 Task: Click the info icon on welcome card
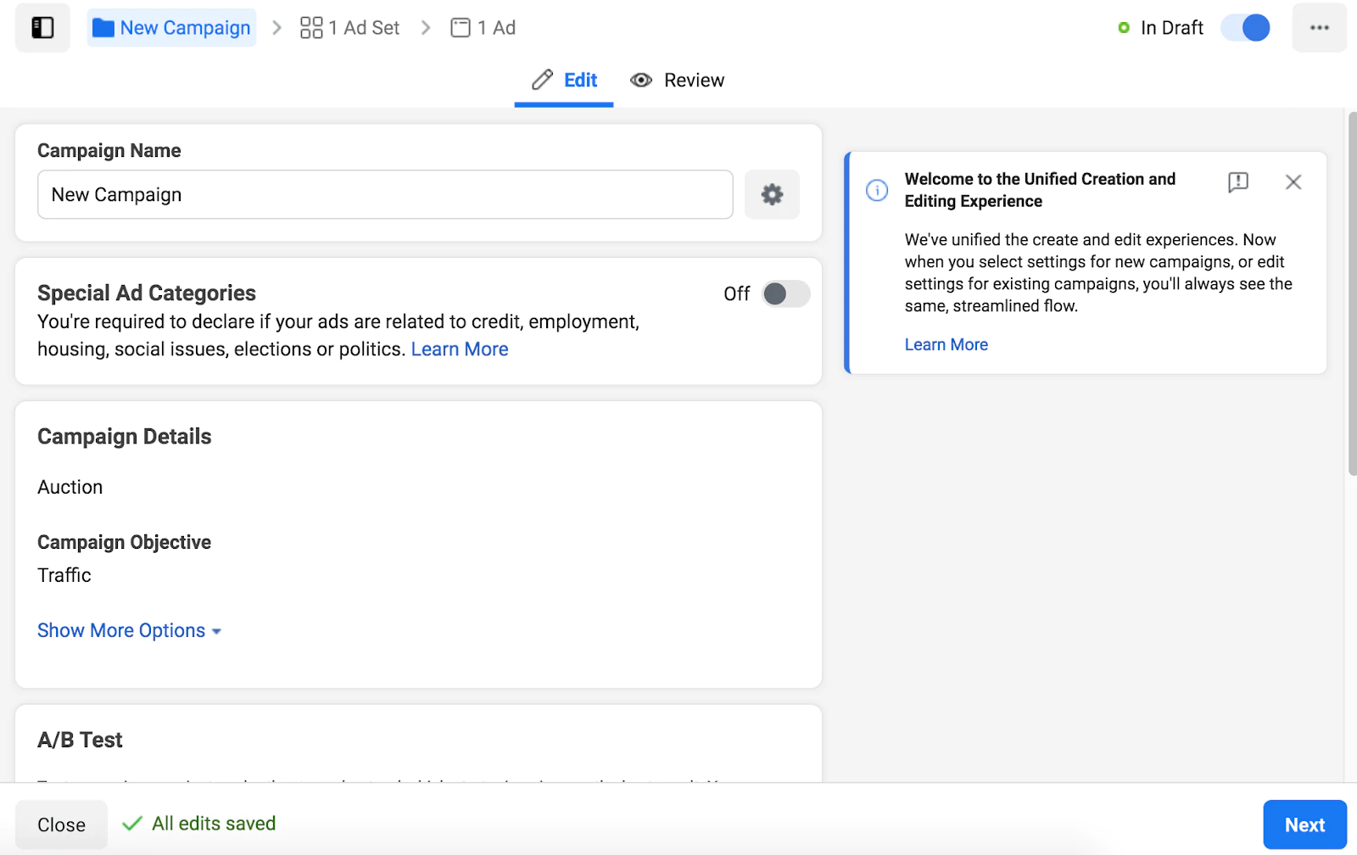(877, 190)
